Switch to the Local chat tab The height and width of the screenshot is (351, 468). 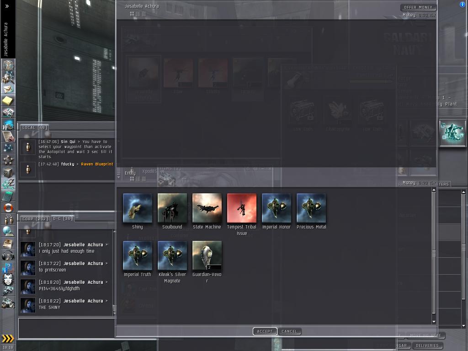pyautogui.click(x=34, y=128)
